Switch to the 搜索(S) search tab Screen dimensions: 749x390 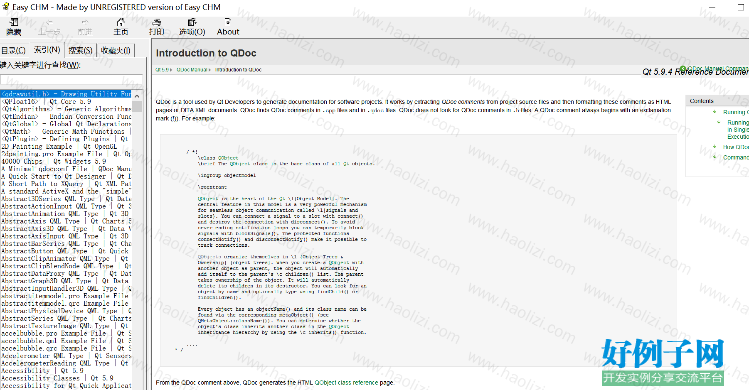point(81,51)
